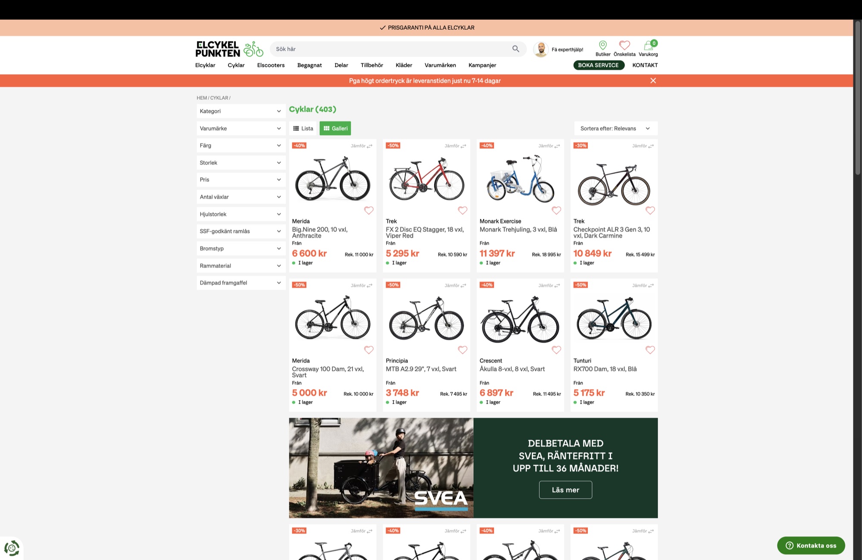Expand the Rammaterial filter
Image resolution: width=862 pixels, height=560 pixels.
pos(241,266)
